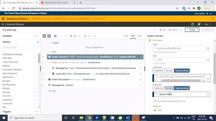Expand the Triggers section in the bot list
This screenshot has height=121, width=216.
coord(50,43)
